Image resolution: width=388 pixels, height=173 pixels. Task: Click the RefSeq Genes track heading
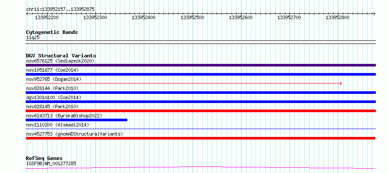(x=44, y=159)
